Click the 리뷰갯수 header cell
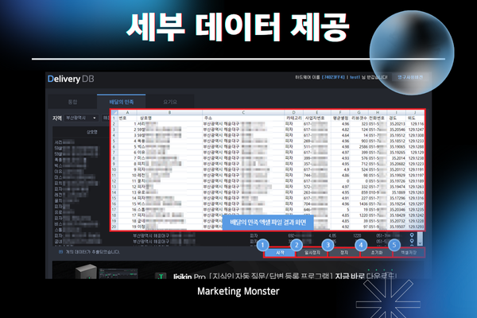Screen dimensions: 477x318 coord(359,118)
